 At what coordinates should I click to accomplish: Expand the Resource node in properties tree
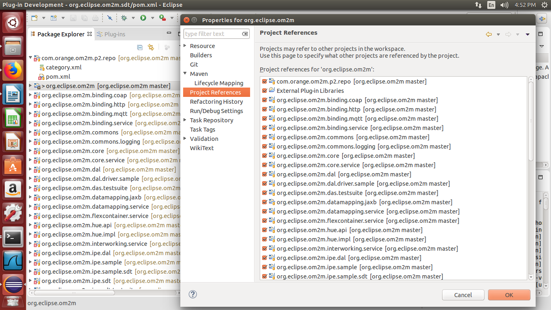pyautogui.click(x=185, y=46)
